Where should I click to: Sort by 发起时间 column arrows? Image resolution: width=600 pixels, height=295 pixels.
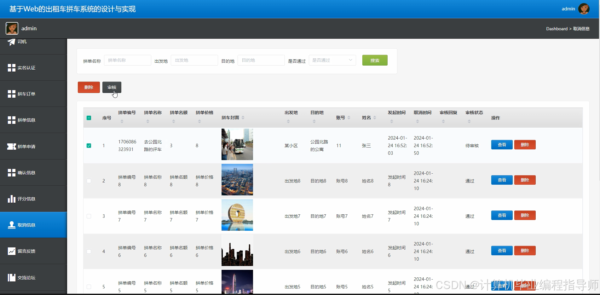tap(392, 121)
